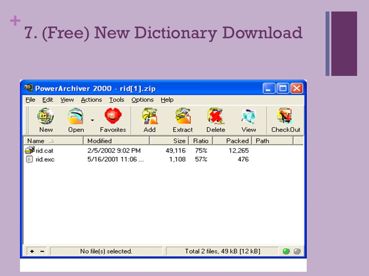Select the rid.exc file name
Image resolution: width=369 pixels, height=276 pixels.
click(45, 159)
